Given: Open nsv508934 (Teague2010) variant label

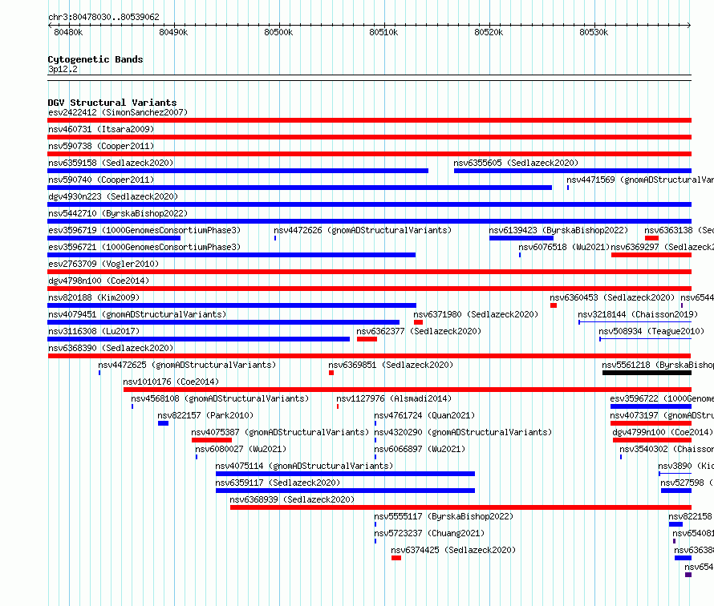Looking at the screenshot, I should [x=651, y=331].
